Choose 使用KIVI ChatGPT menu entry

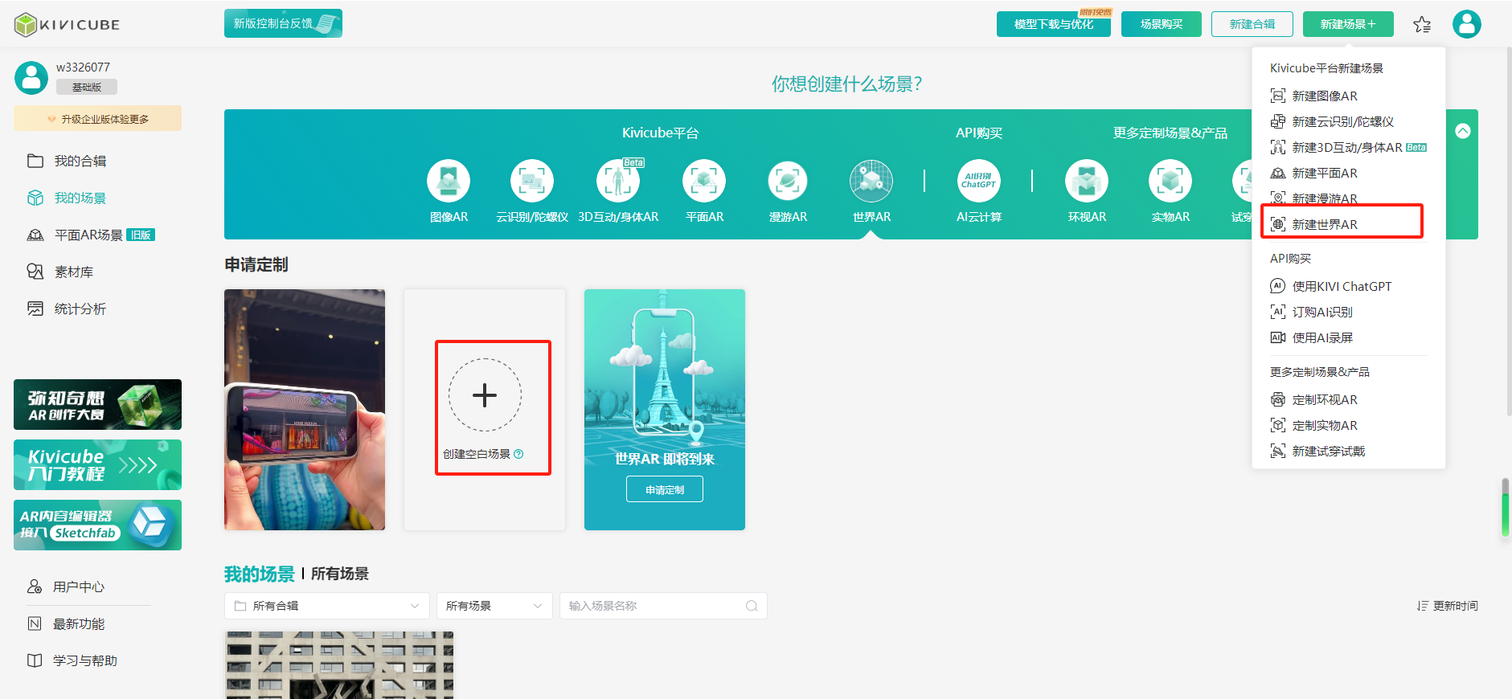click(1341, 287)
